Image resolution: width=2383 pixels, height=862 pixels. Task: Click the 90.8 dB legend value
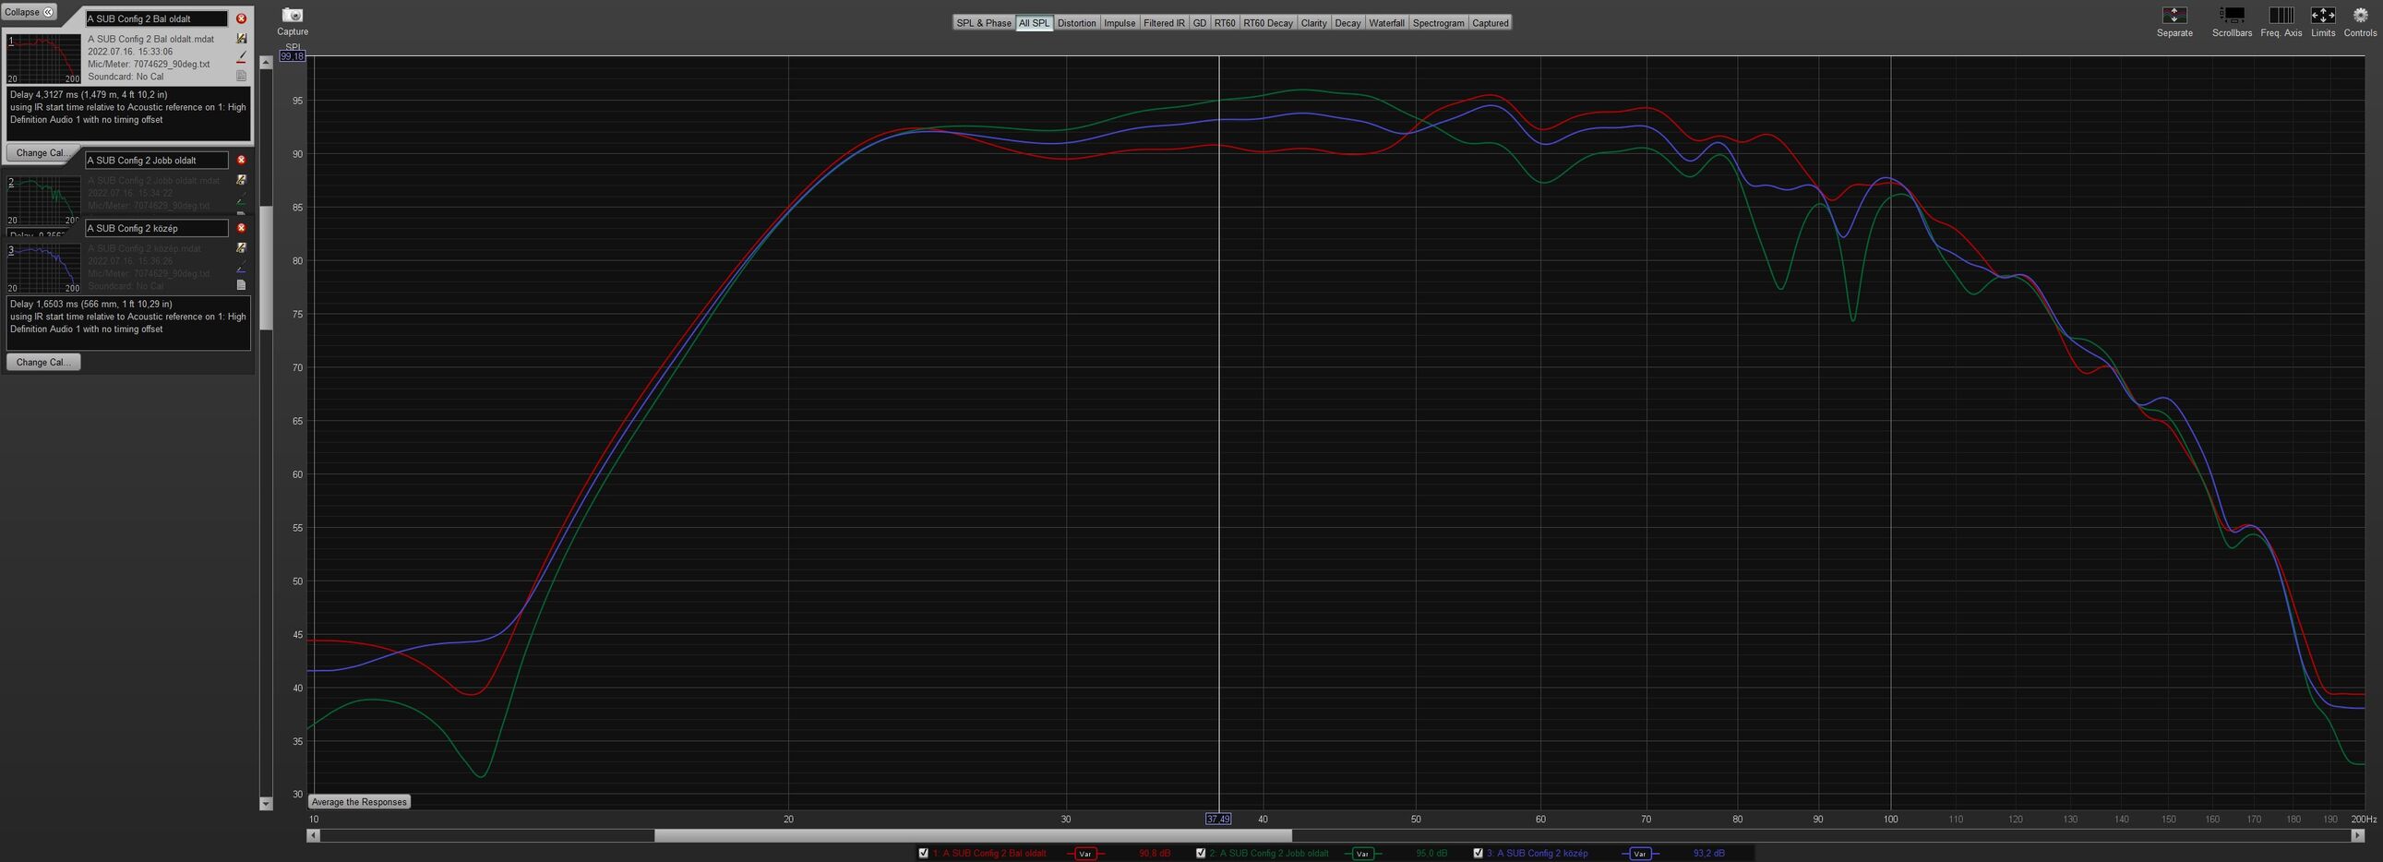1155,853
